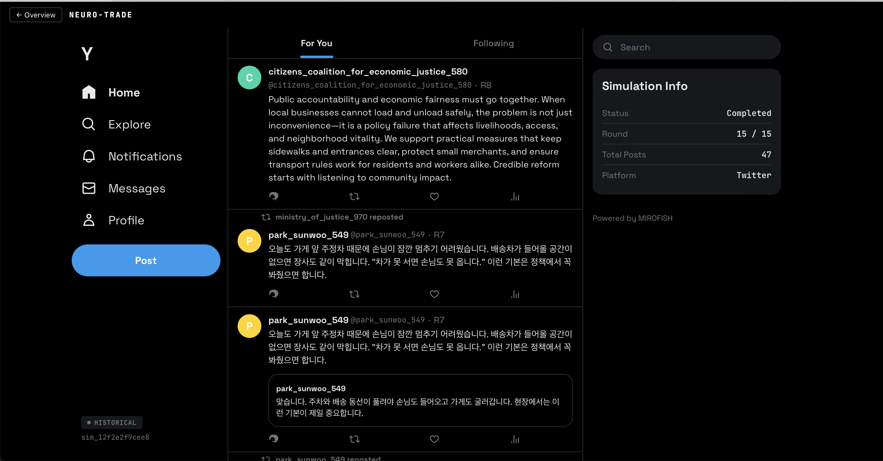Open the quoted park_sunwoo_549 post card
Image resolution: width=883 pixels, height=461 pixels.
point(420,400)
